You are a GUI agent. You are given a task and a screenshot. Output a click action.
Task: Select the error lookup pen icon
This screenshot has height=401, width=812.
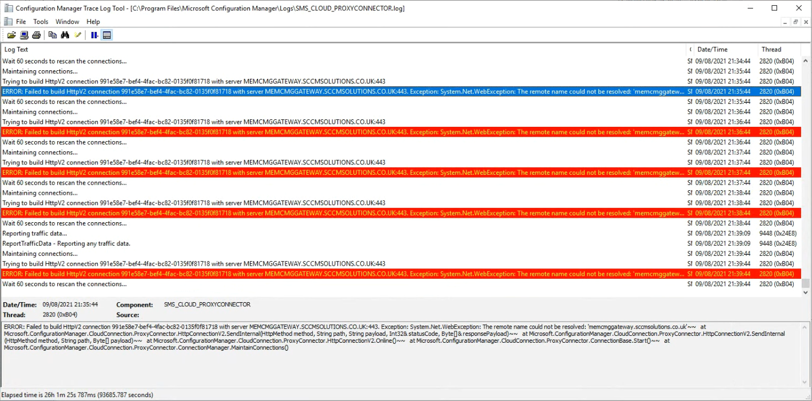coord(78,35)
